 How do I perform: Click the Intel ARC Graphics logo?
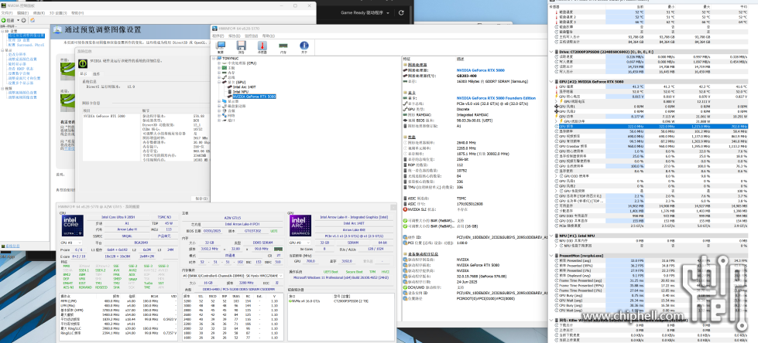point(300,225)
